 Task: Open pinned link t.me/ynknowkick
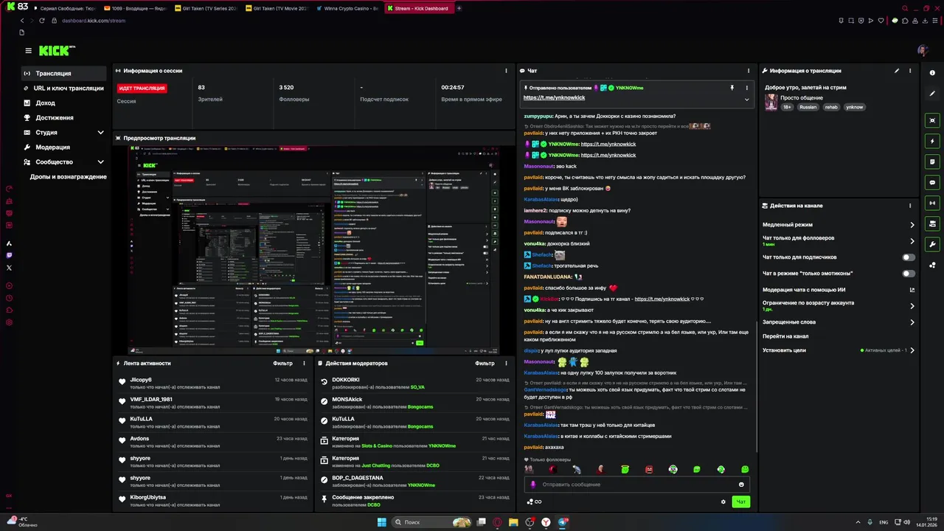coord(554,97)
